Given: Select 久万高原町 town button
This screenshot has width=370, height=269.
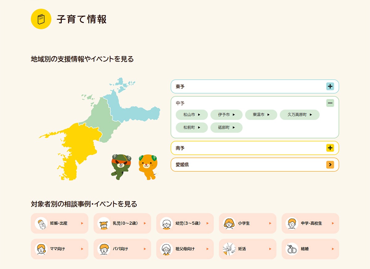Looking at the screenshot, I should [x=299, y=115].
